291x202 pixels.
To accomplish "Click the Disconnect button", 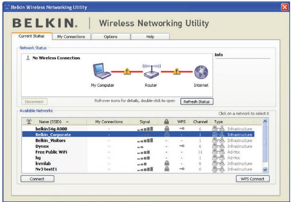I will (34, 101).
